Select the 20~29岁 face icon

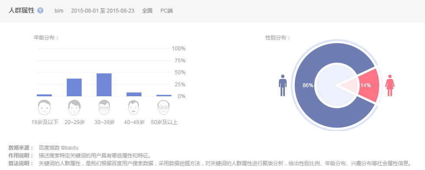click(x=74, y=108)
